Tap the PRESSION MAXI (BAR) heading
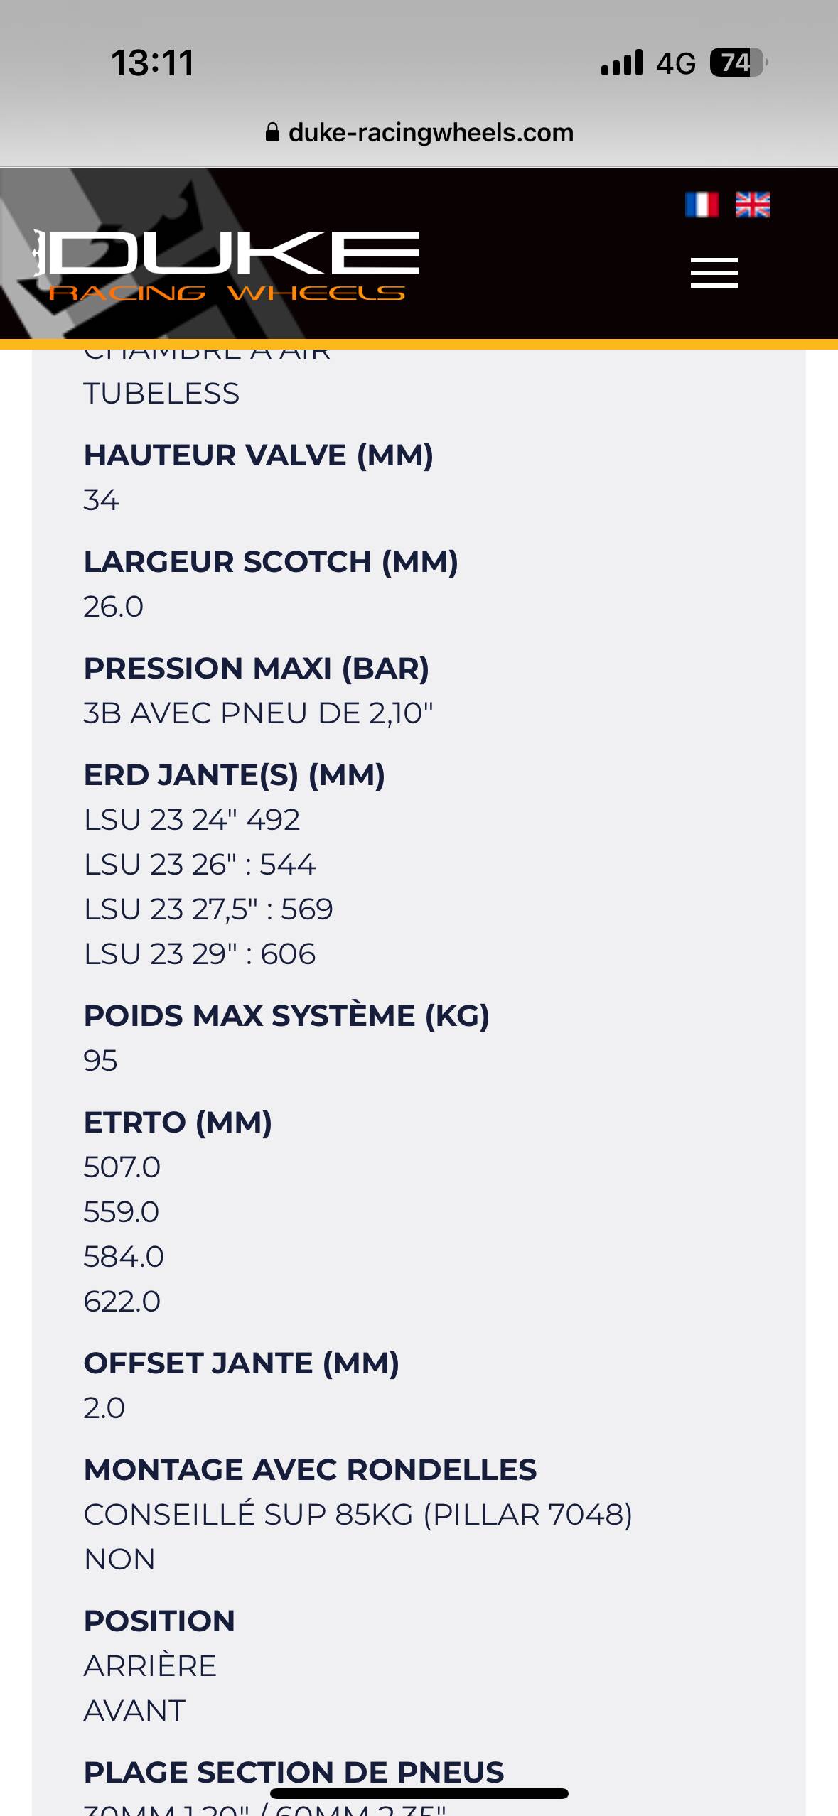This screenshot has width=838, height=1816. (257, 669)
